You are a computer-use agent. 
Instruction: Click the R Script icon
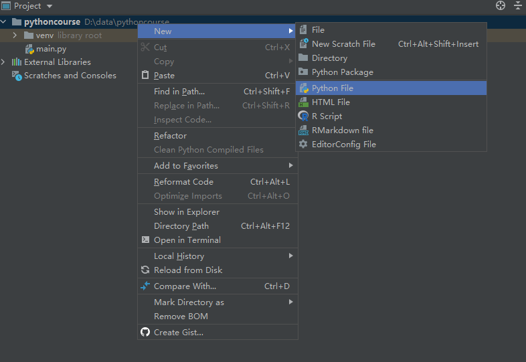303,116
